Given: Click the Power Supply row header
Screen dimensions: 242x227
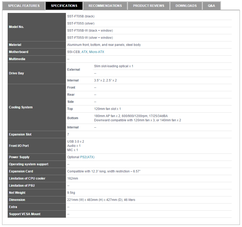Looking at the screenshot, I should (37, 157).
